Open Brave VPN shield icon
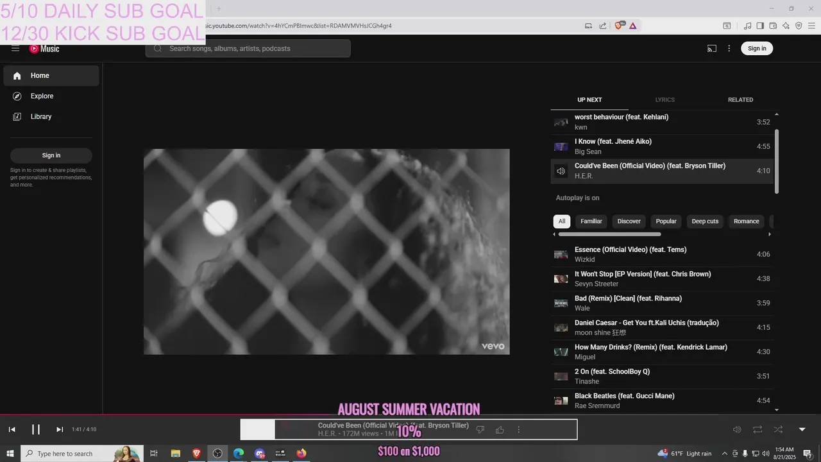 [x=799, y=26]
